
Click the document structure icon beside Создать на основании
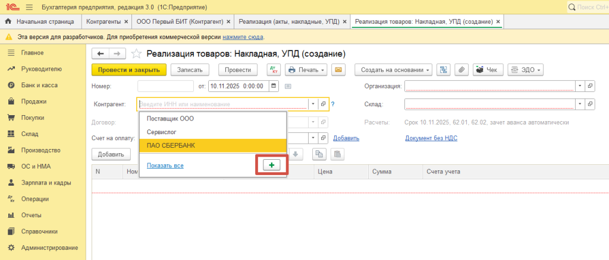pos(443,69)
